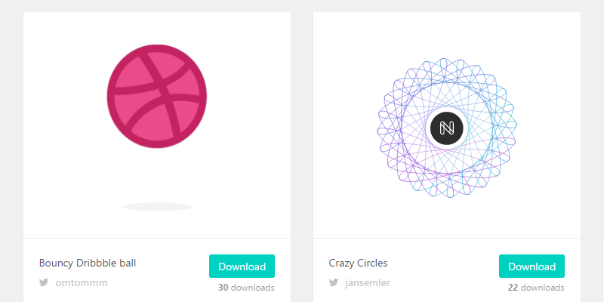Click the Crazy Circles card footer area

coord(447,270)
